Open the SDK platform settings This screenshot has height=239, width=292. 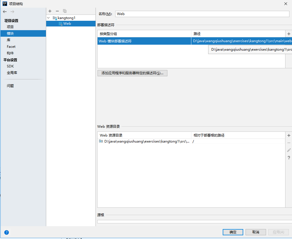pyautogui.click(x=10, y=66)
